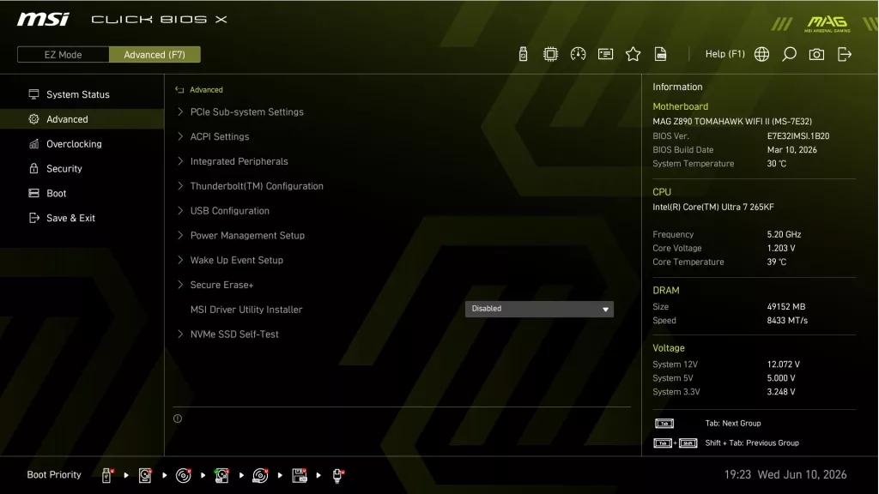Click the Tab: Next Group hint

pos(733,424)
